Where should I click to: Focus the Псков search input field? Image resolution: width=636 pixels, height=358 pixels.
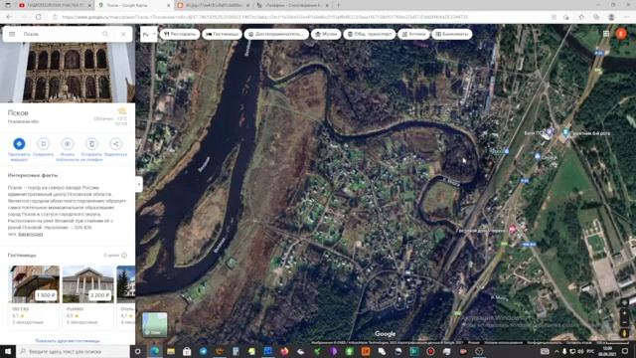pyautogui.click(x=59, y=34)
